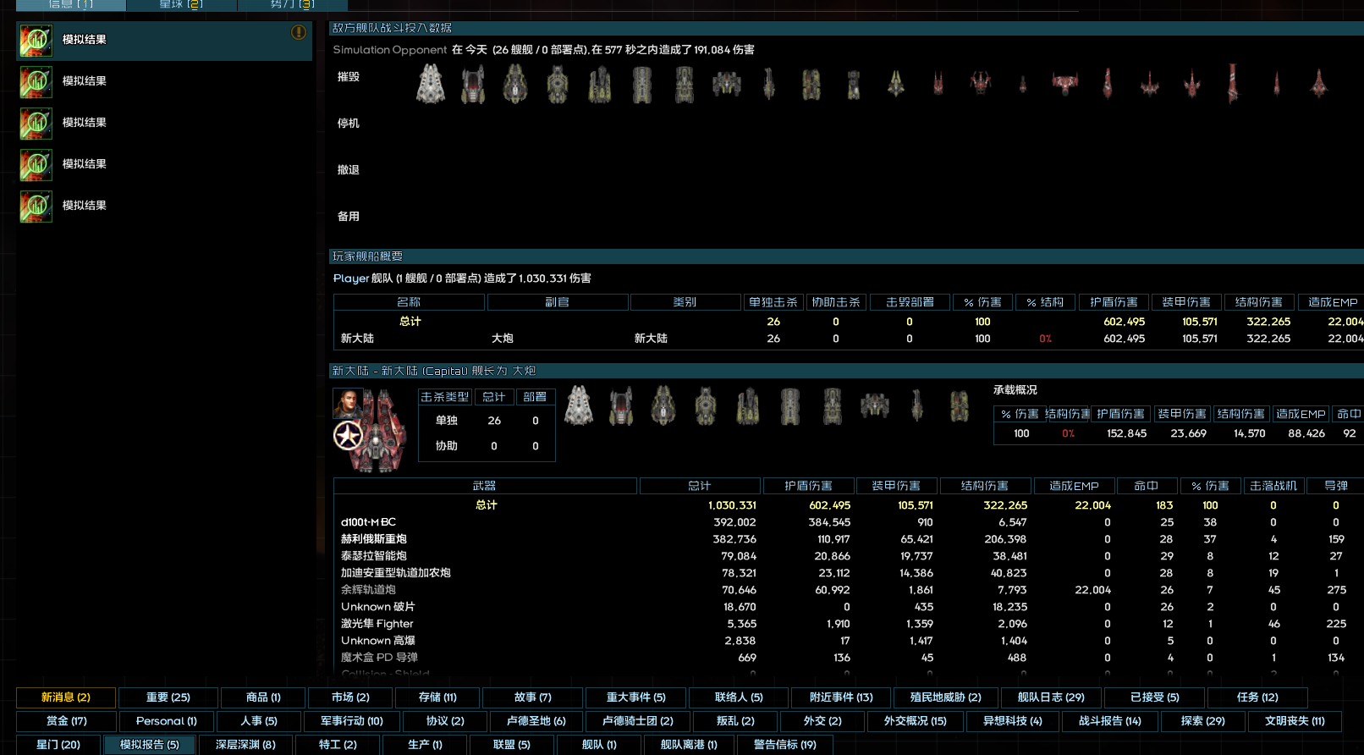This screenshot has height=755, width=1364.
Task: Click the chart icon of the highlighted 模拟结果 entry
Action: point(36,41)
